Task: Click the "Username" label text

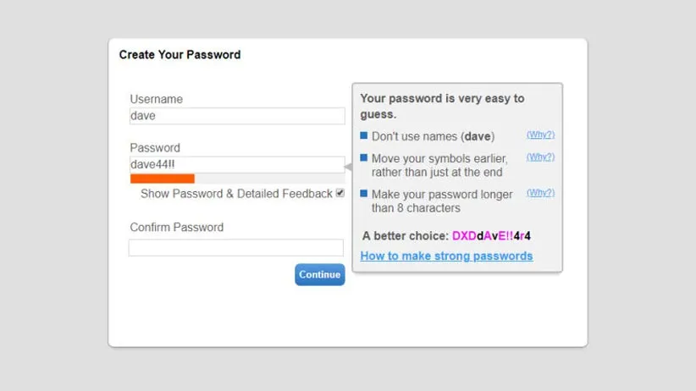Action: pos(156,99)
